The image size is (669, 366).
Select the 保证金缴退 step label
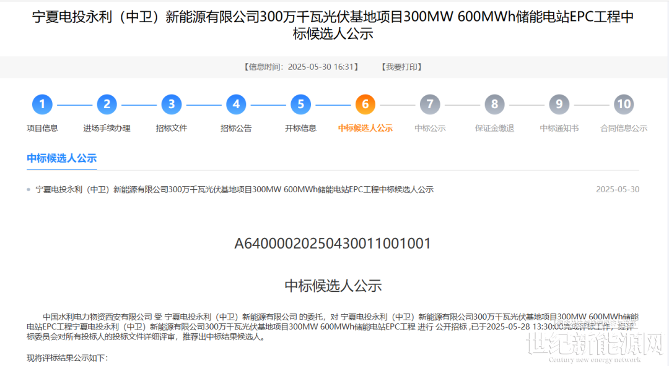494,128
